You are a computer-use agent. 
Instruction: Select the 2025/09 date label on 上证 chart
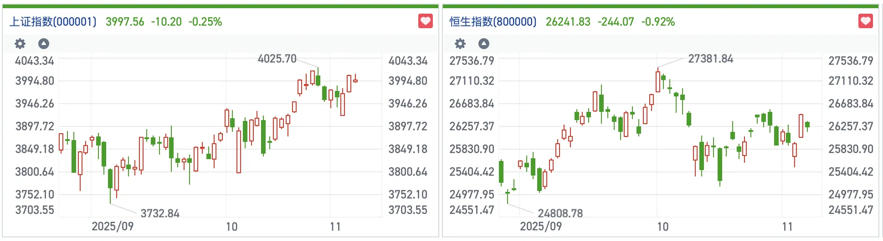coord(113,226)
